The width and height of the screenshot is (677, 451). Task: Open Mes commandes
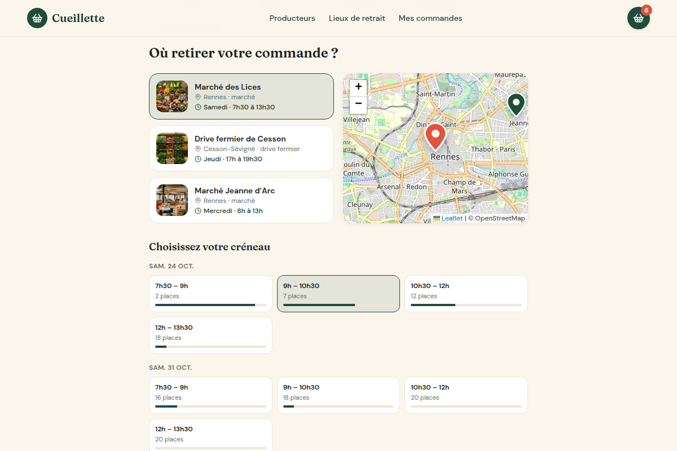(x=430, y=18)
